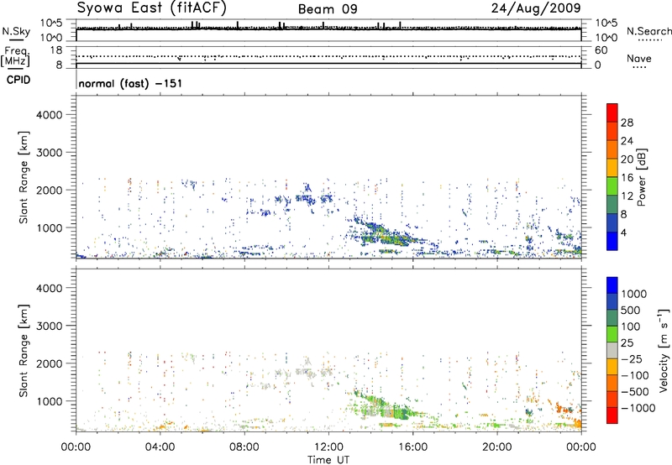
Task: Select the "04:00" time tick label
Action: tap(160, 447)
